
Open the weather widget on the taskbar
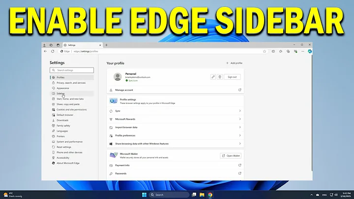pos(13,195)
